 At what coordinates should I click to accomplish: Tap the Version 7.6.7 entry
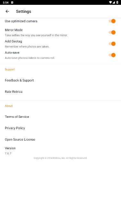(x=60, y=151)
